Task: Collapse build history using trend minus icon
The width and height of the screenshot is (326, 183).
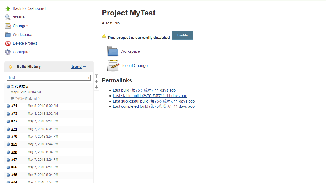Action: [x=85, y=67]
